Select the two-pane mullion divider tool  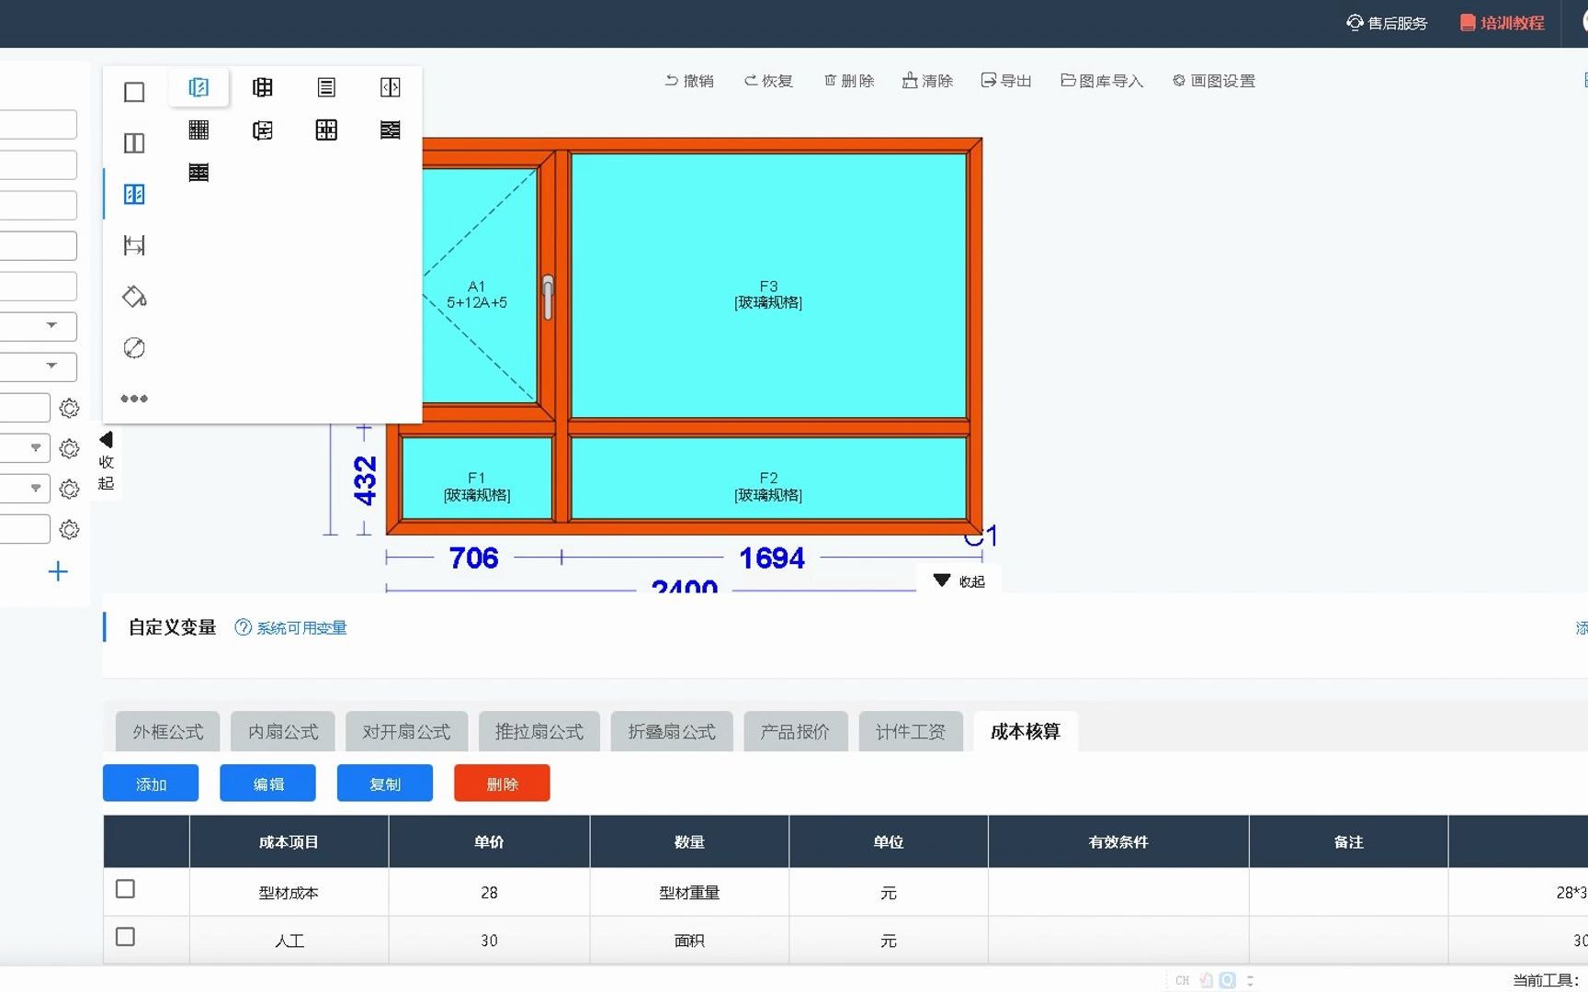coord(134,143)
